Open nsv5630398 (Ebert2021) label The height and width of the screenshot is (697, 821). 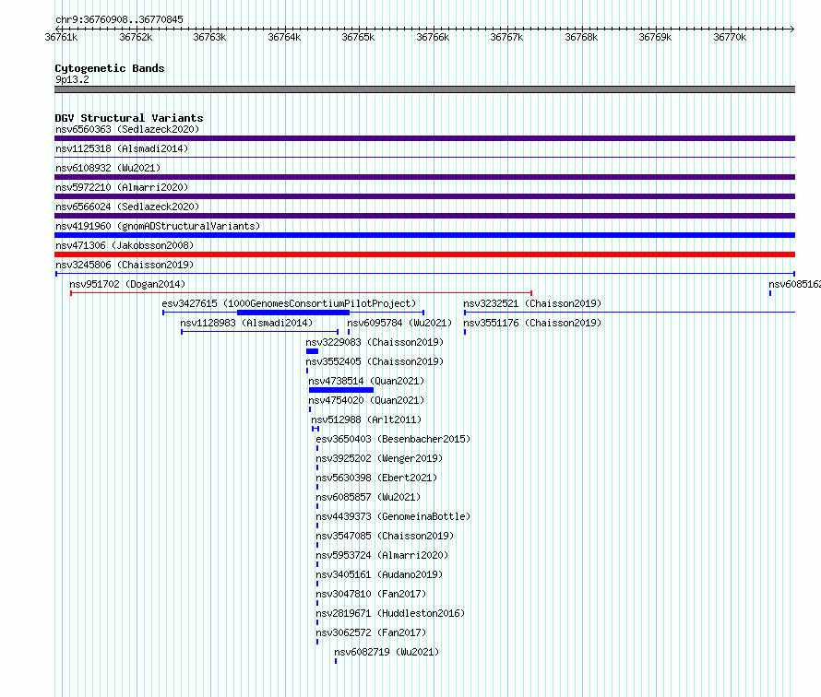tap(376, 478)
